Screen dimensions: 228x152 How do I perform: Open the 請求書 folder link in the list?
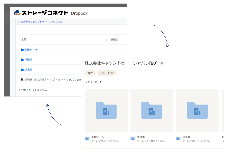tap(28, 70)
